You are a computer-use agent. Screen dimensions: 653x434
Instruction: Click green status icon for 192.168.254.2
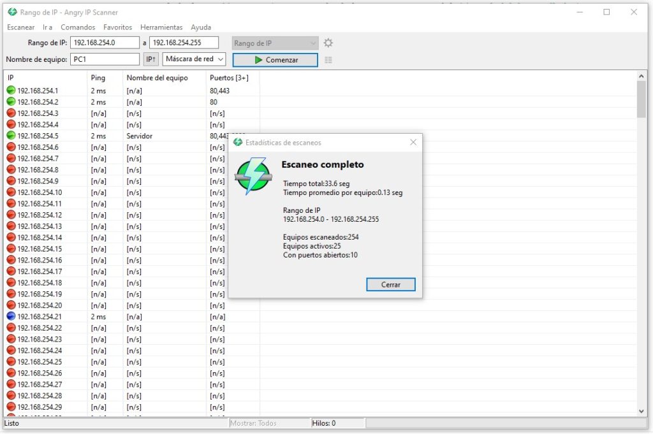11,101
